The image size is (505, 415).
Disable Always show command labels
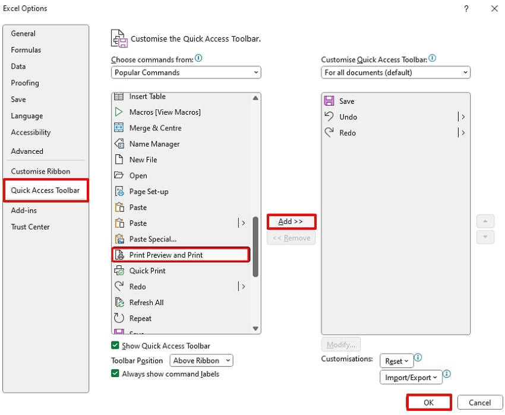(115, 374)
